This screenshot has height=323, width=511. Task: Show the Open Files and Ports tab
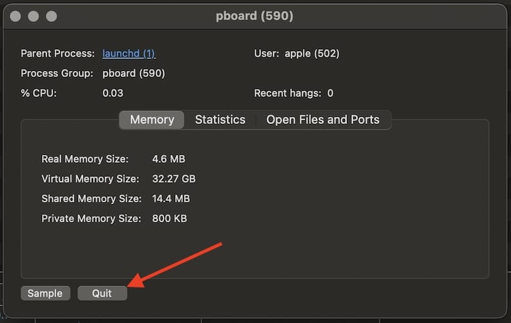pyautogui.click(x=322, y=120)
